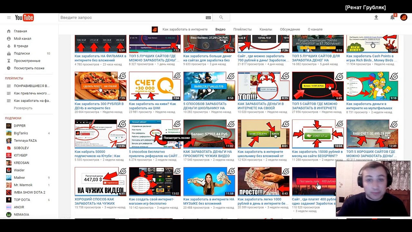This screenshot has height=232, width=412.
Task: Click the channel name Как заработать в интернете
Action: click(x=185, y=29)
